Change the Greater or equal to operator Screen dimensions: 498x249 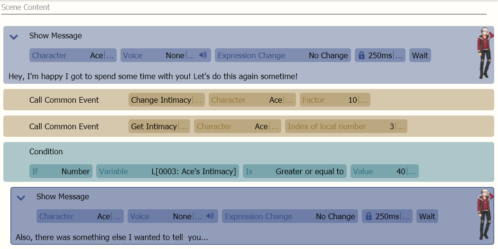295,171
